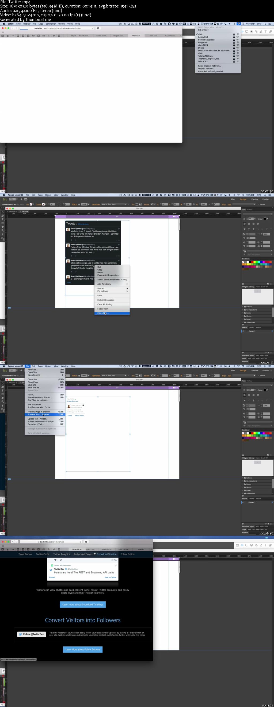The image size is (274, 707).
Task: Click the dev.twitter.com/products/web address field
Action: click(x=51, y=542)
